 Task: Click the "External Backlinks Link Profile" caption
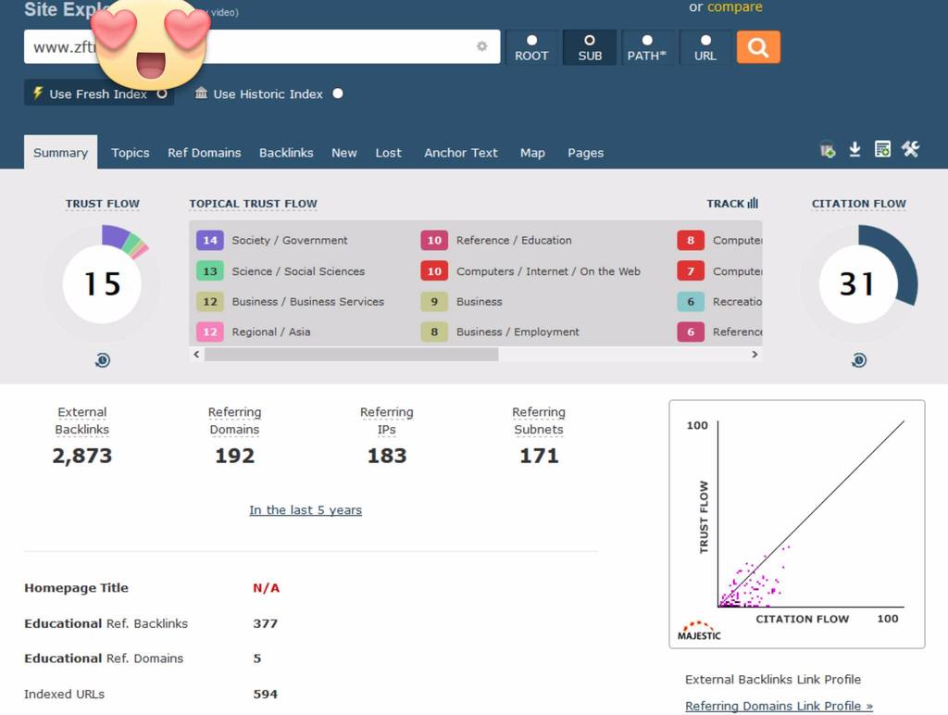click(x=773, y=679)
